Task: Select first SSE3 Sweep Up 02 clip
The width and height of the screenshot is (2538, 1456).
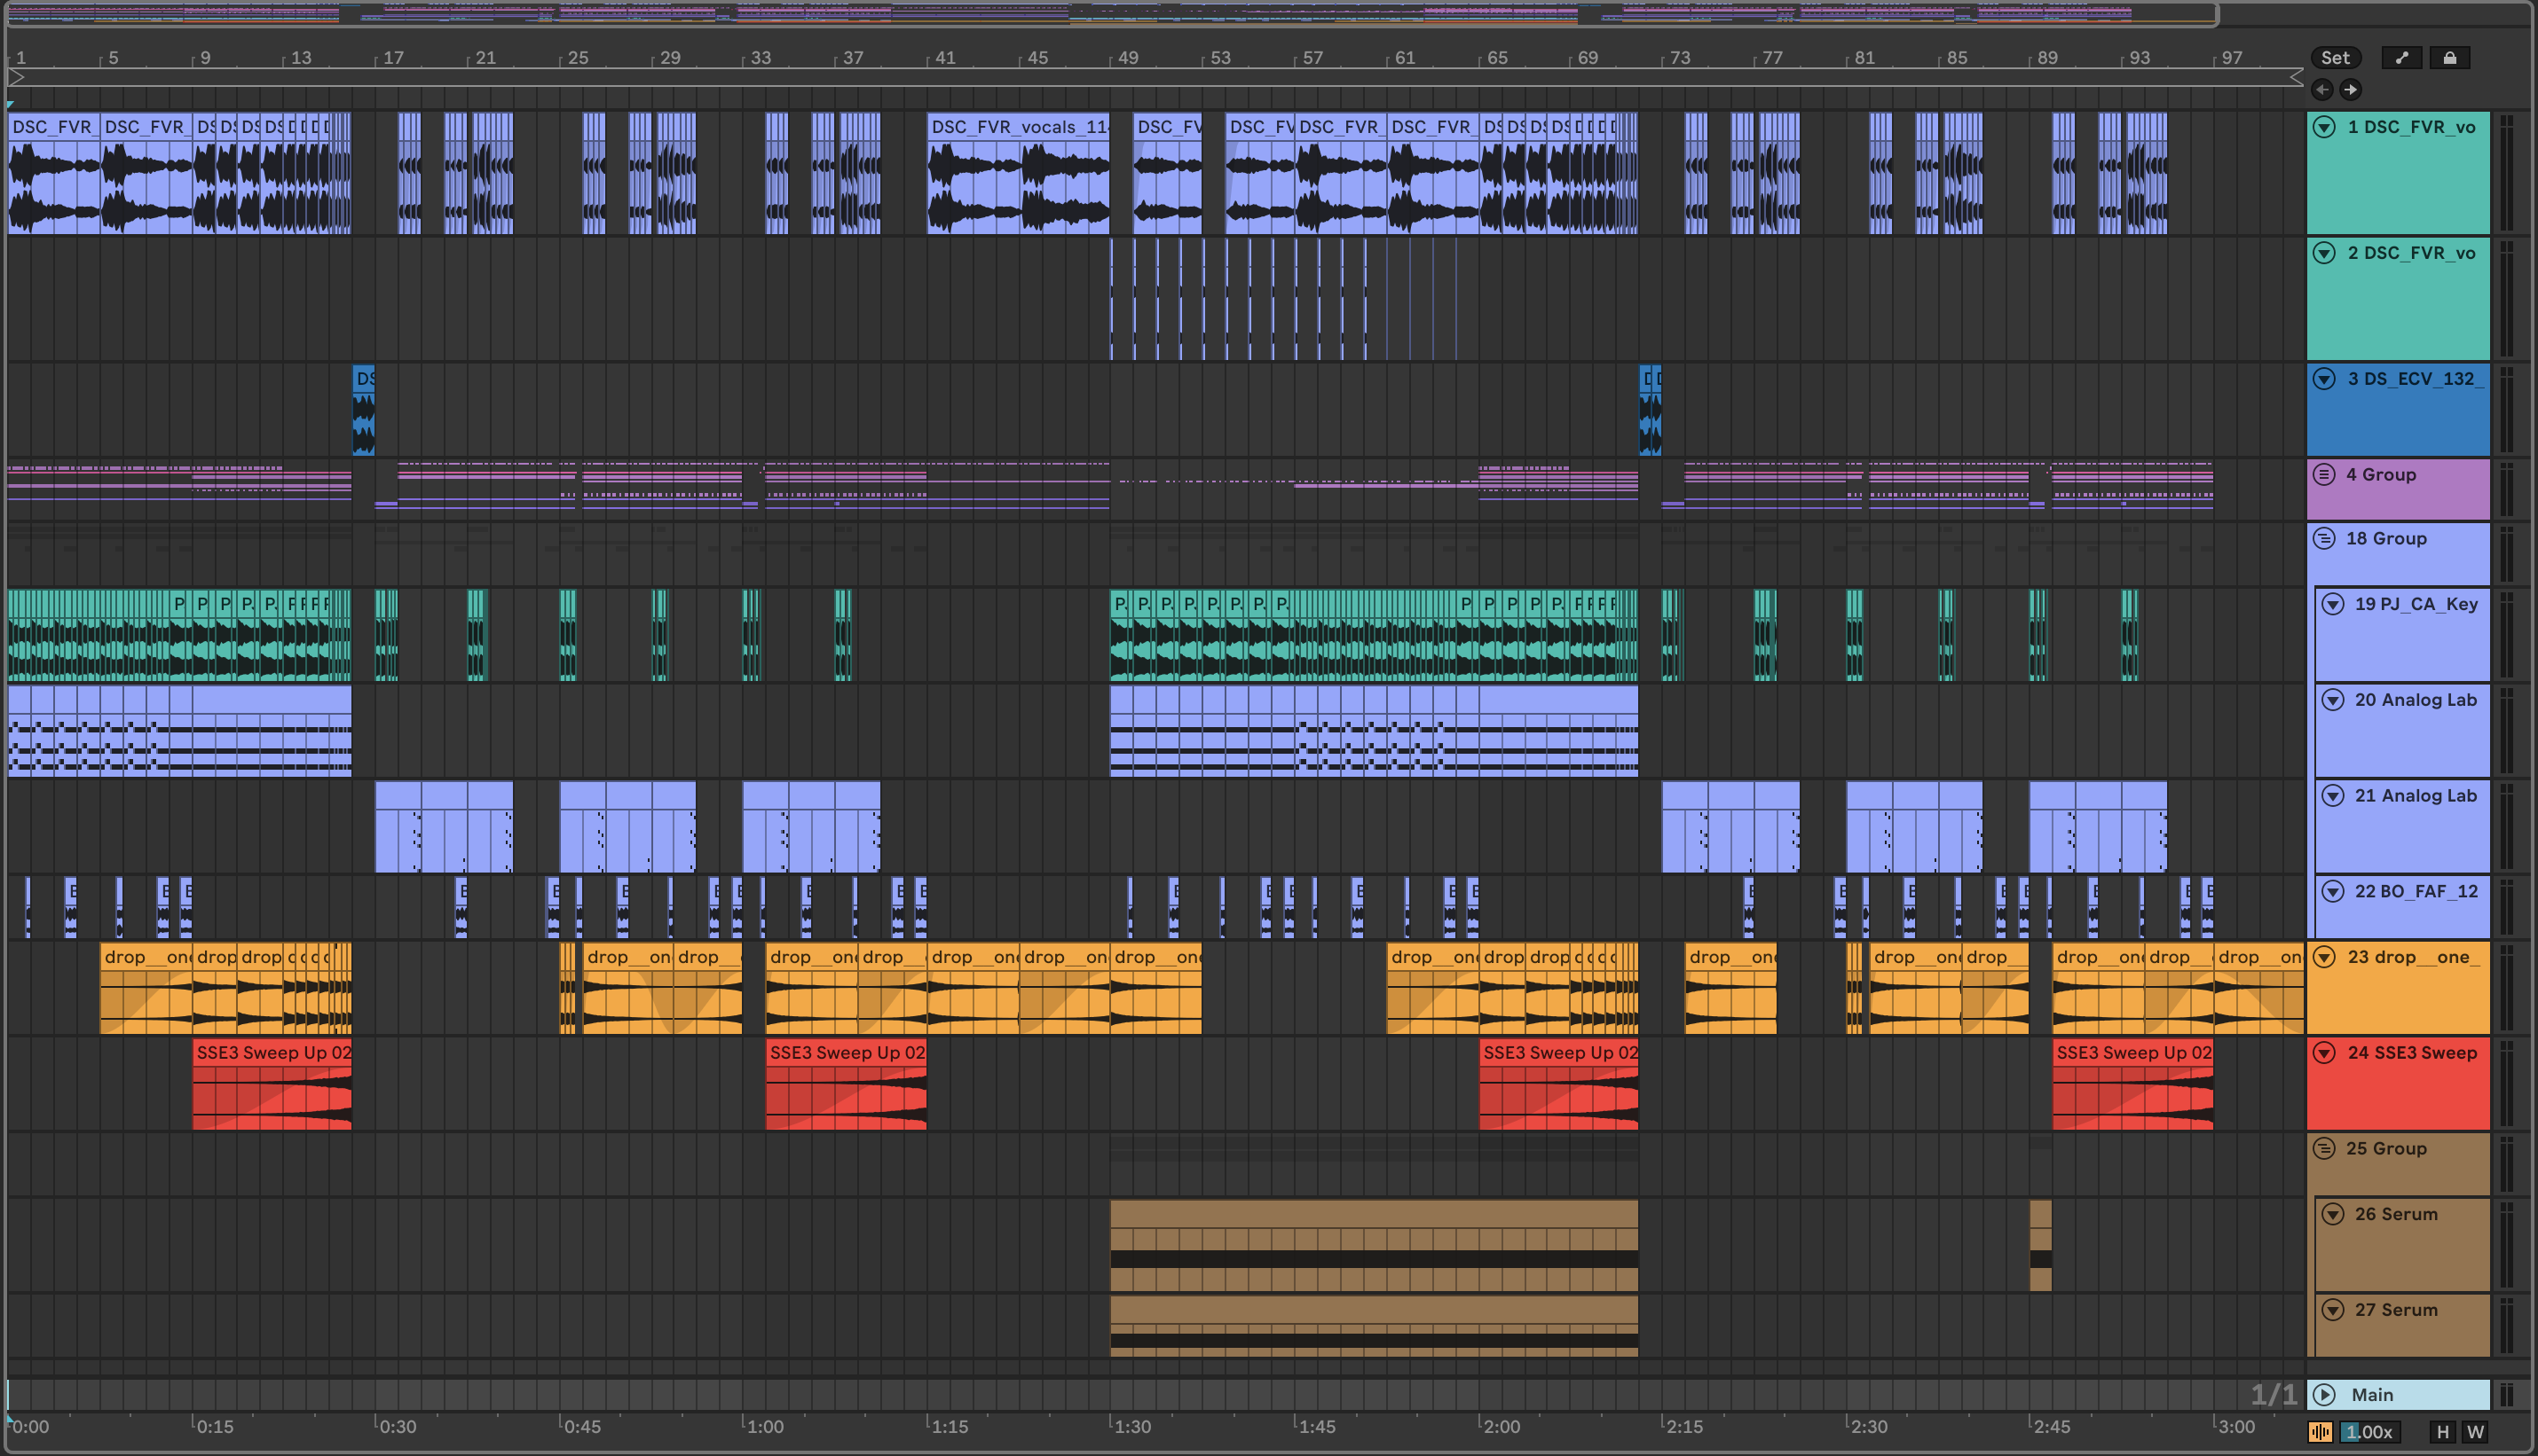Action: pos(272,1053)
